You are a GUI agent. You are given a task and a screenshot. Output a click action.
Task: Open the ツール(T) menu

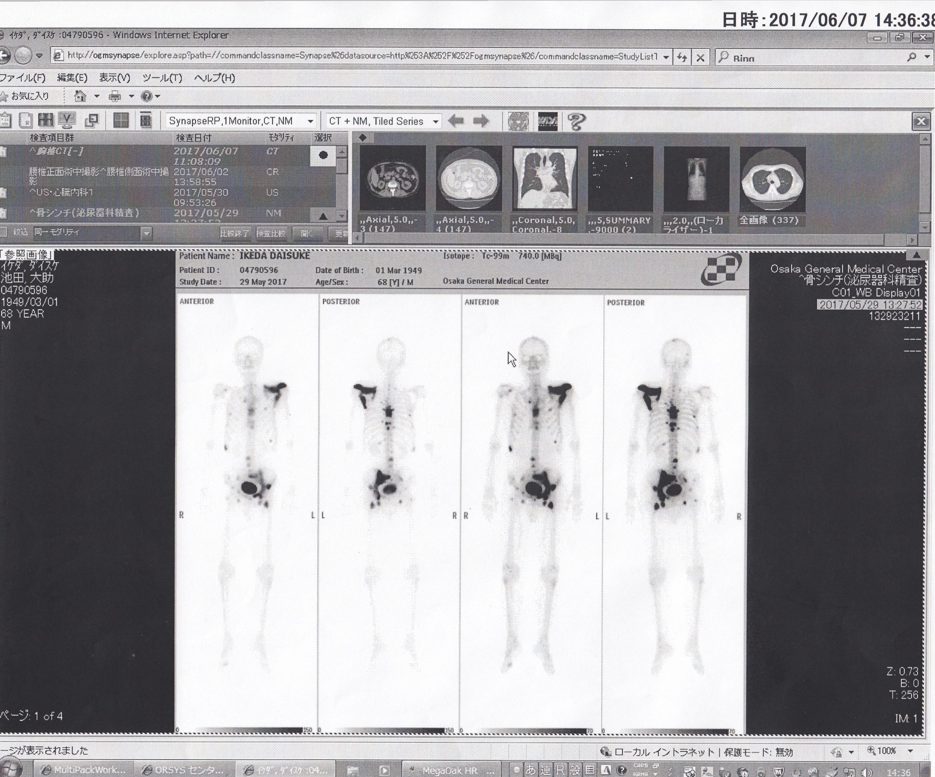coord(162,78)
